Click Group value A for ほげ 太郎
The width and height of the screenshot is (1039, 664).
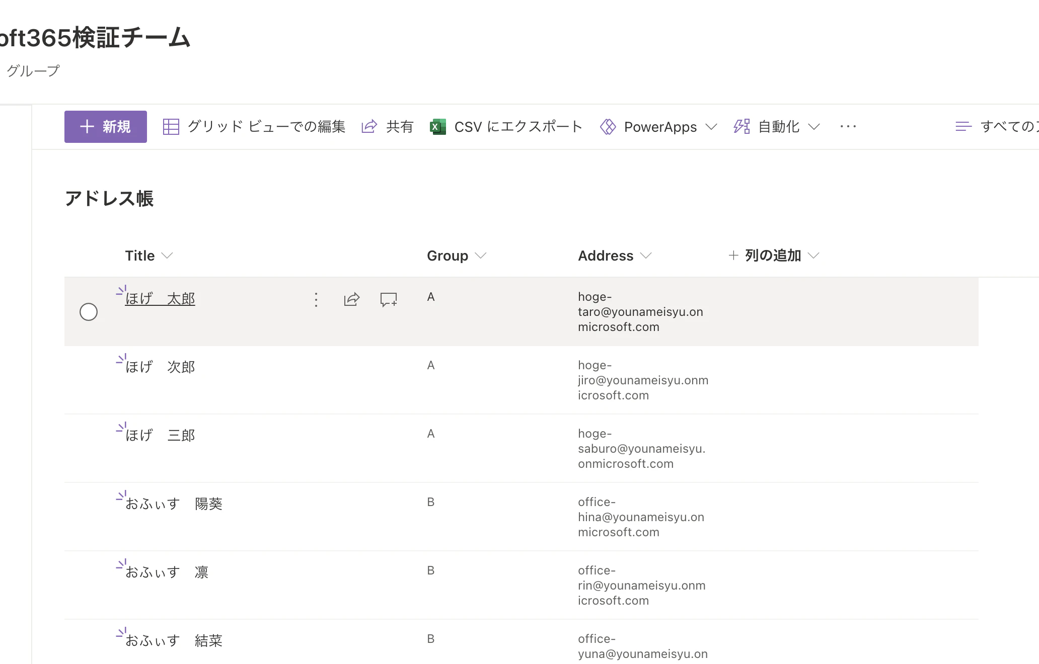(431, 297)
